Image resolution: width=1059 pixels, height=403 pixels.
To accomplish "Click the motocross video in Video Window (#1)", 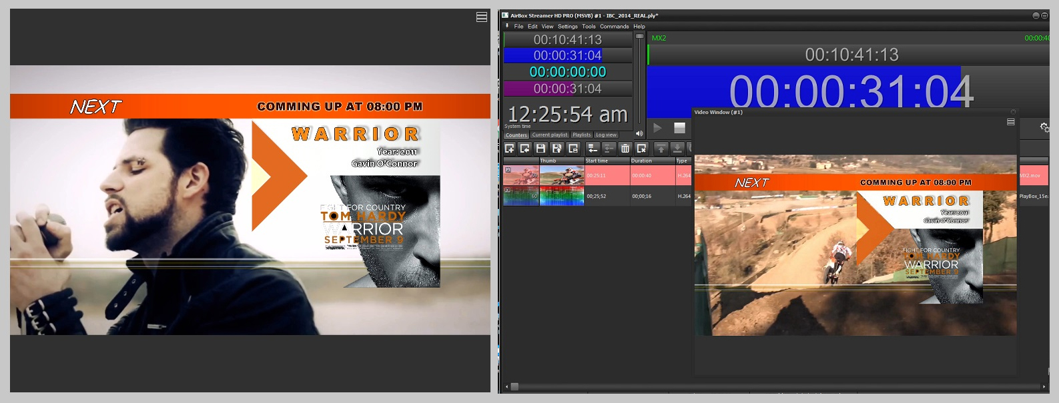I will (x=855, y=245).
